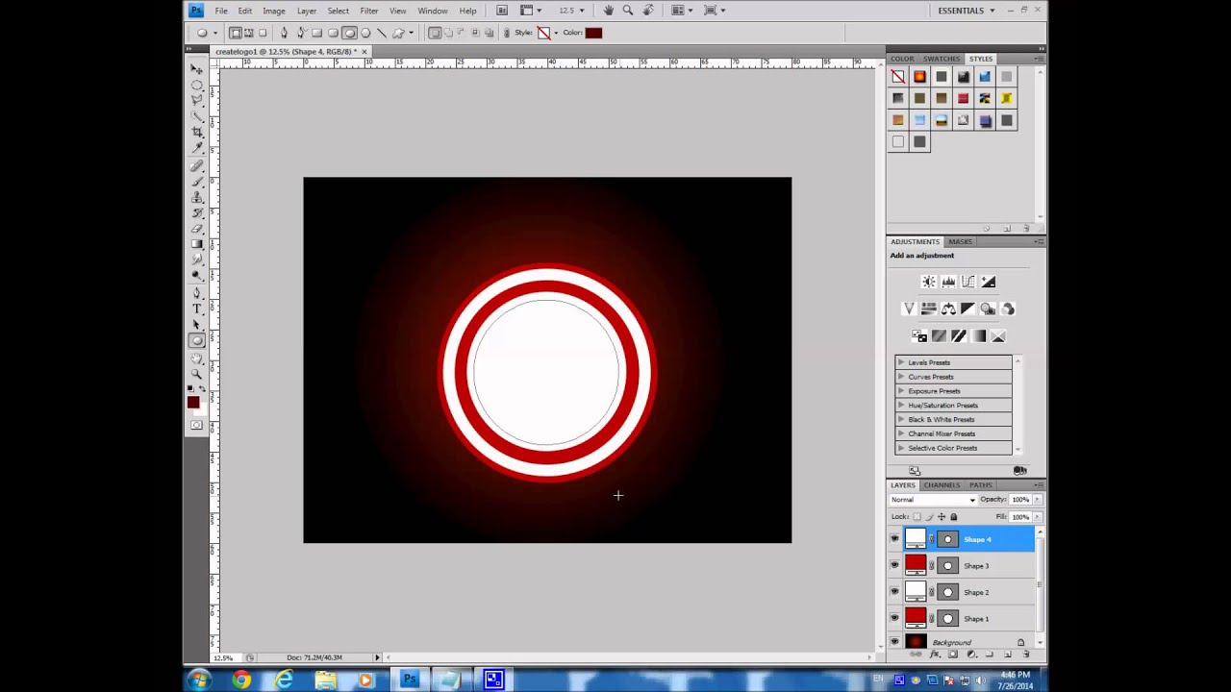The width and height of the screenshot is (1231, 692).
Task: Apply the red style swatch in Styles
Action: point(963,98)
